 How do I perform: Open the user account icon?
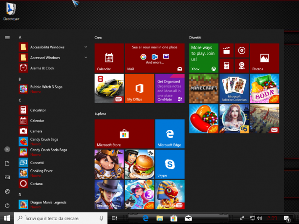(7, 149)
